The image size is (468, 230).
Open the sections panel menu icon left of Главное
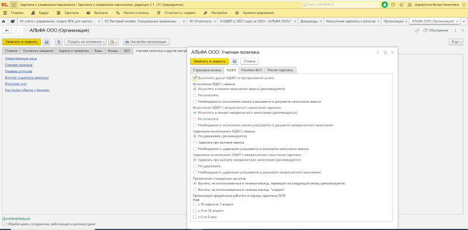(x=5, y=13)
